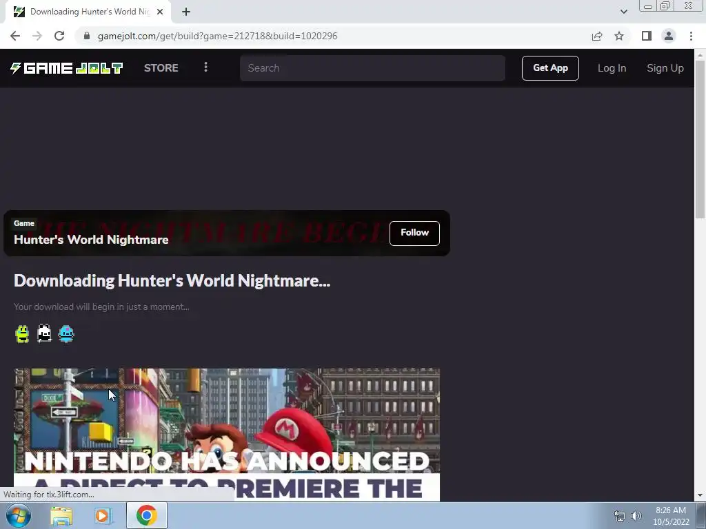Share this page icon in address bar

pyautogui.click(x=597, y=36)
